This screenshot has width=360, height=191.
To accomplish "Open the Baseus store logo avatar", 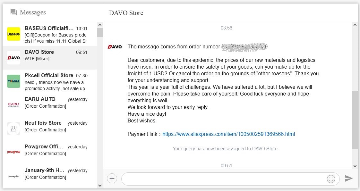I will pyautogui.click(x=13, y=34).
